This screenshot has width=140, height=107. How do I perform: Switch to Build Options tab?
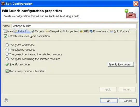[120, 31]
